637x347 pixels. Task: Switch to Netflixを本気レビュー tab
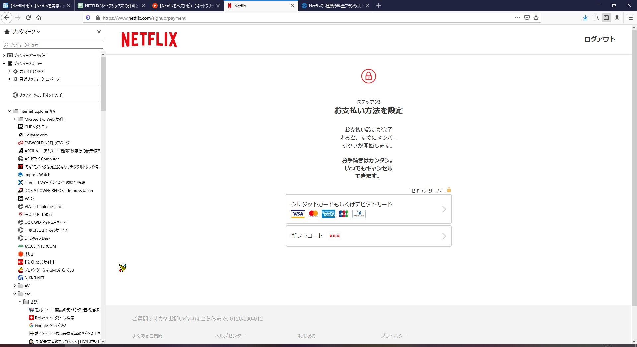pos(186,6)
